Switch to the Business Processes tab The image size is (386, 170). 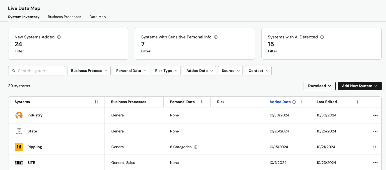(64, 17)
